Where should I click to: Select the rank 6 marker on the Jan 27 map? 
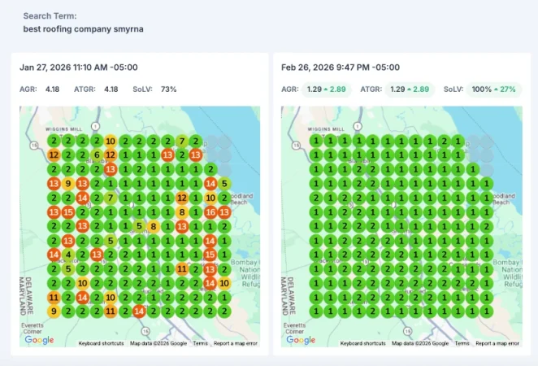[97, 155]
